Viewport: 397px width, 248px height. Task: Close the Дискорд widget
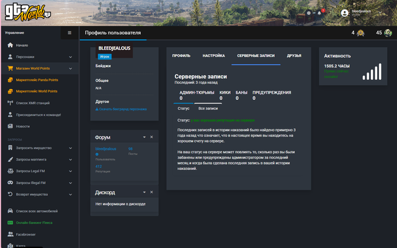tap(151, 192)
